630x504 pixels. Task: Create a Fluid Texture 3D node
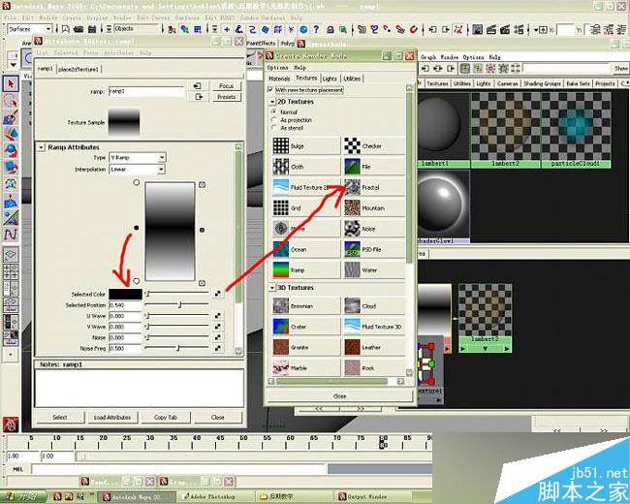374,327
